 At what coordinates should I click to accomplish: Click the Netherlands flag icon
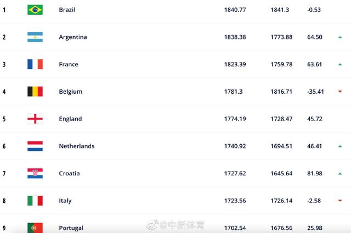coord(35,146)
